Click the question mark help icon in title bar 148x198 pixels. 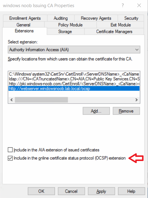(122, 5)
